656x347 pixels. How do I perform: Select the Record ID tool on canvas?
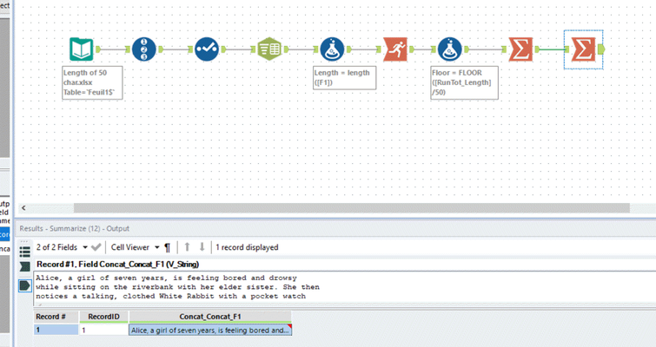pos(144,49)
